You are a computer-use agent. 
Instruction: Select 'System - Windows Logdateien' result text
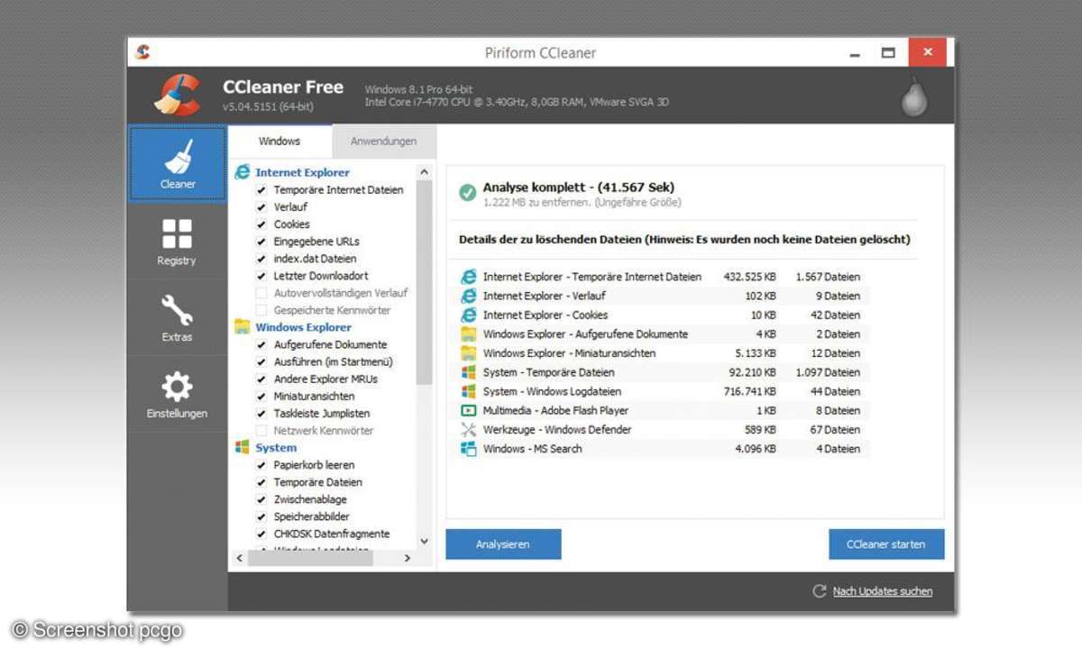(x=552, y=391)
